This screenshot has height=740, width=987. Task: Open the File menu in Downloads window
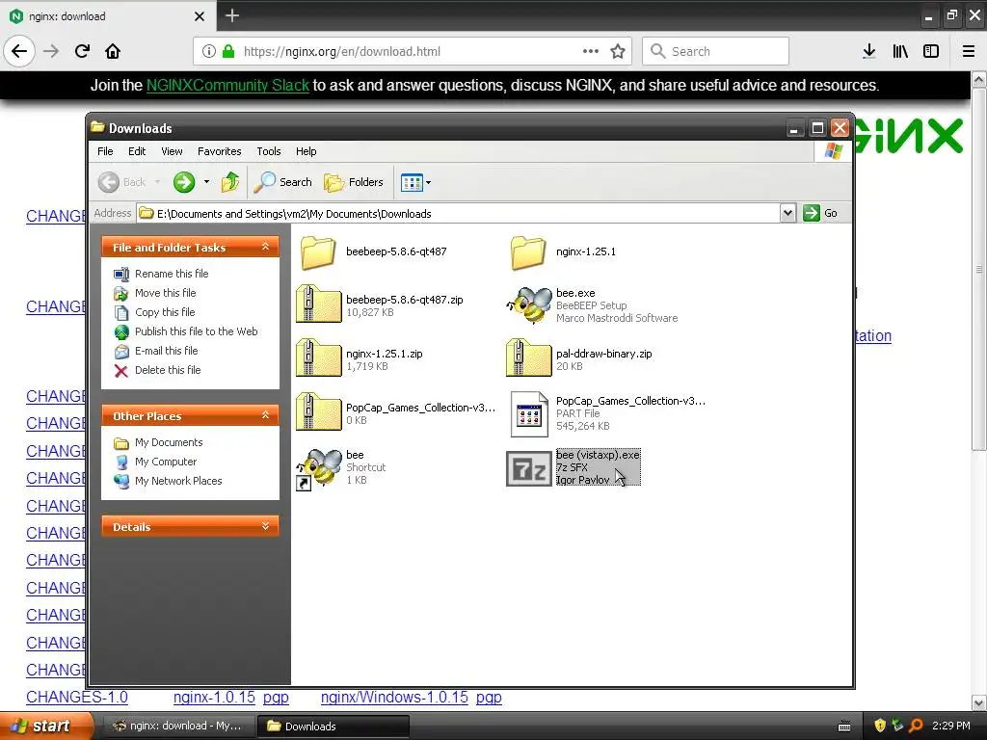[105, 151]
